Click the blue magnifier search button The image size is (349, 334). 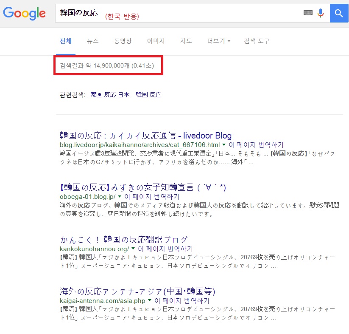click(339, 13)
